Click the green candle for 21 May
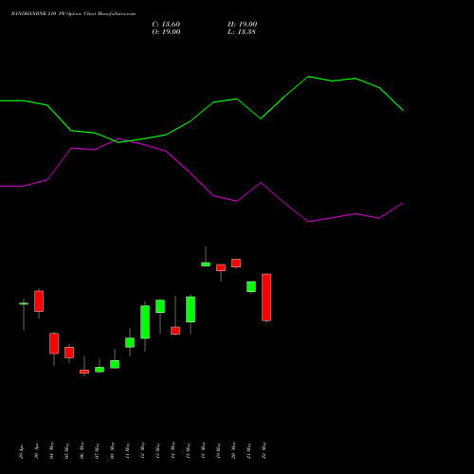Screen dimensions: 474x474 click(251, 286)
